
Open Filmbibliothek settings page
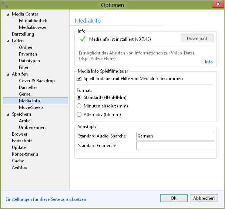pyautogui.click(x=33, y=21)
